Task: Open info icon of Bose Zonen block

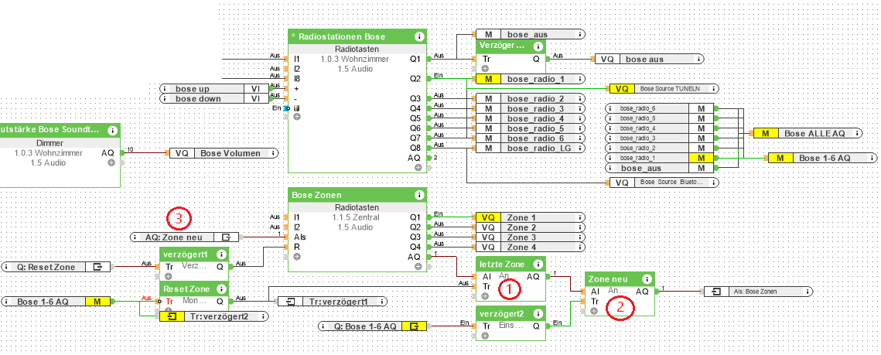Action: pyautogui.click(x=418, y=196)
